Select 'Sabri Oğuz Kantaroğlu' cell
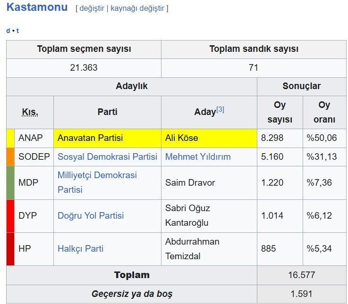Viewport: 348px width, 304px height. pyautogui.click(x=209, y=216)
